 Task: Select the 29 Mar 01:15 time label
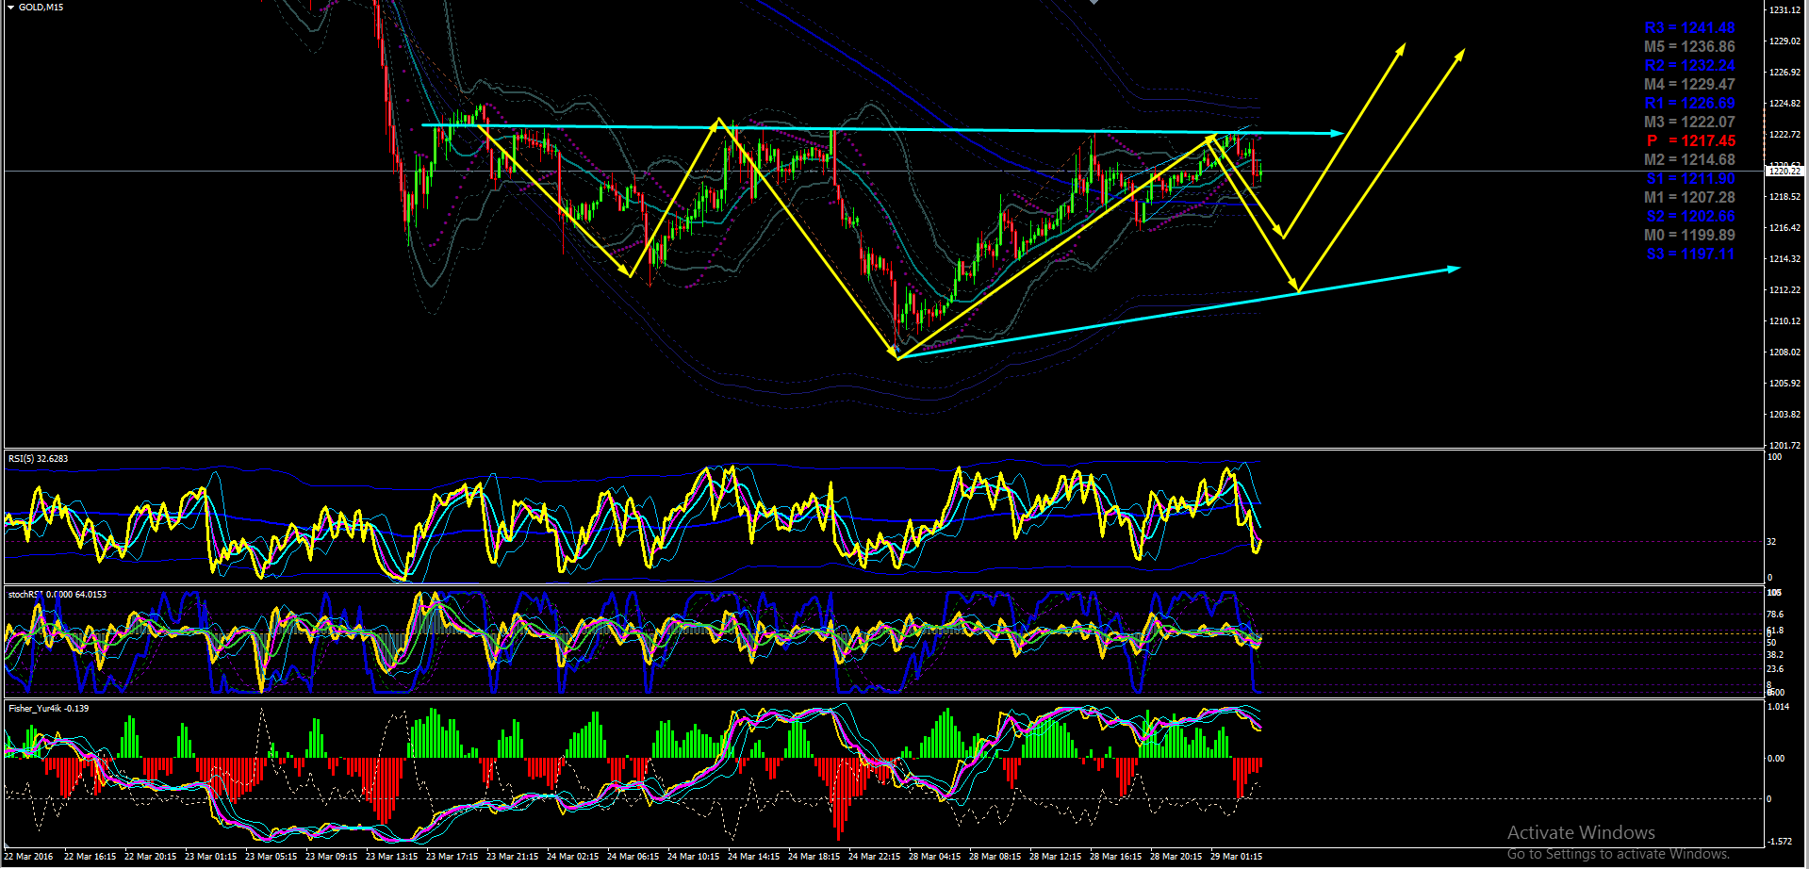1236,857
